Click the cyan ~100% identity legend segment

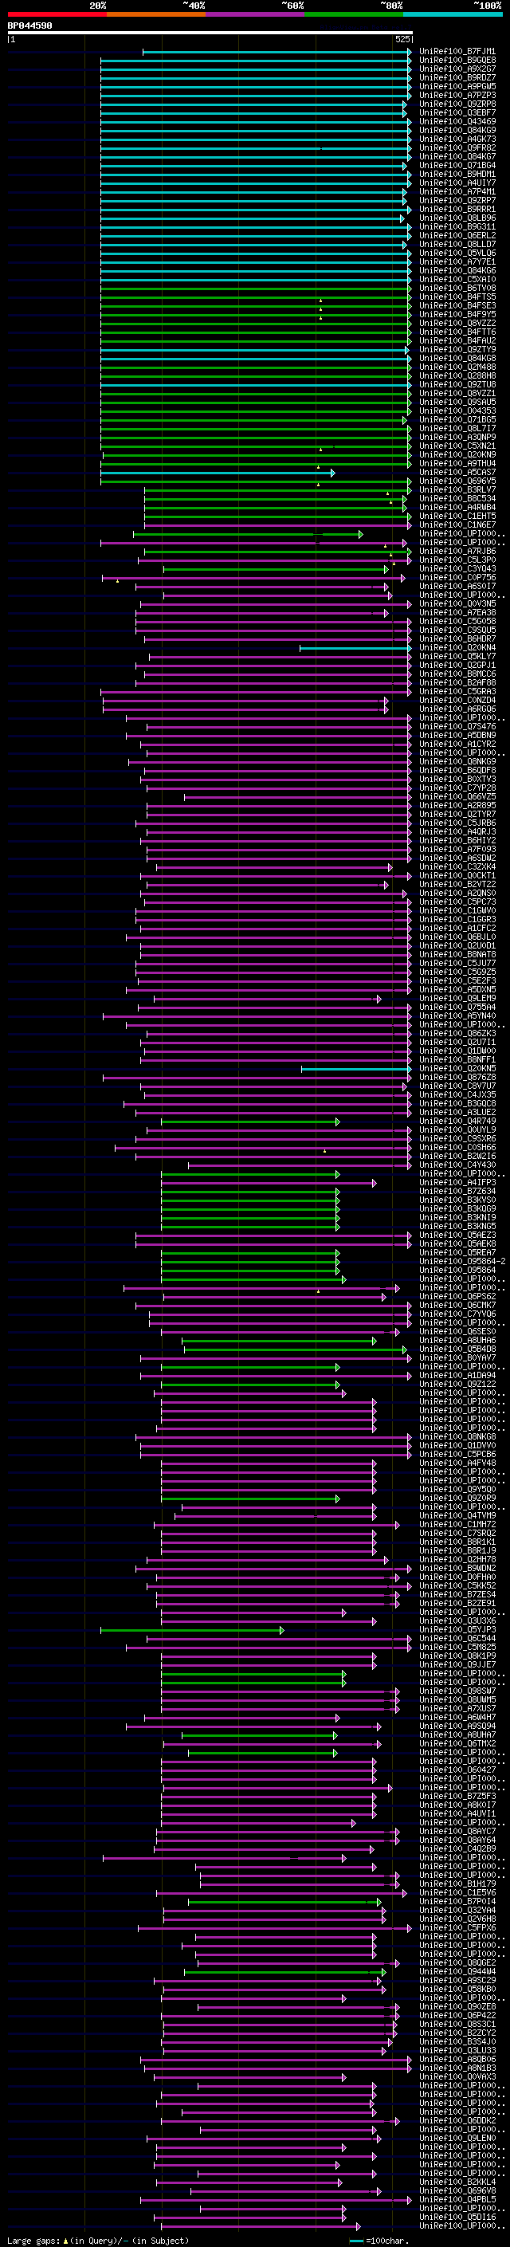point(453,15)
